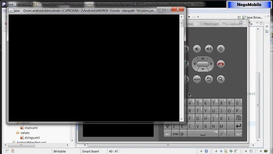Click number key 7 on emulator keyboard
This screenshot has height=154, width=273.
click(214, 103)
